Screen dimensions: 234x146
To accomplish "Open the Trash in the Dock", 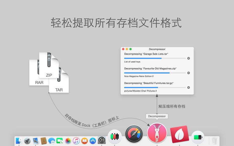I will 214,141.
